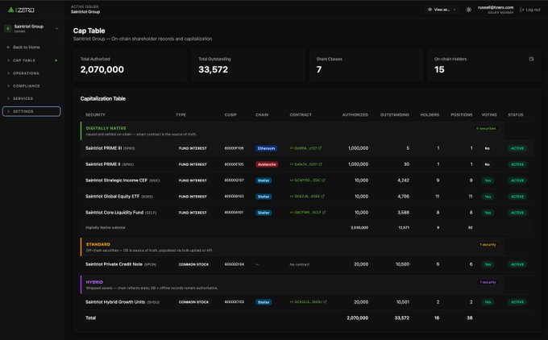Click the Authorized column header

coord(355,115)
